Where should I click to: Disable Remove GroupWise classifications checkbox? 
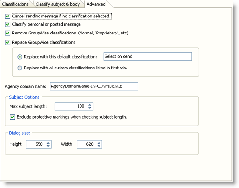click(7, 33)
